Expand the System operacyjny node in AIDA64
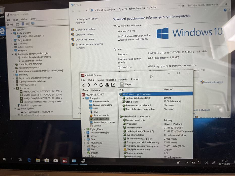235x176 pixels. pos(84,133)
